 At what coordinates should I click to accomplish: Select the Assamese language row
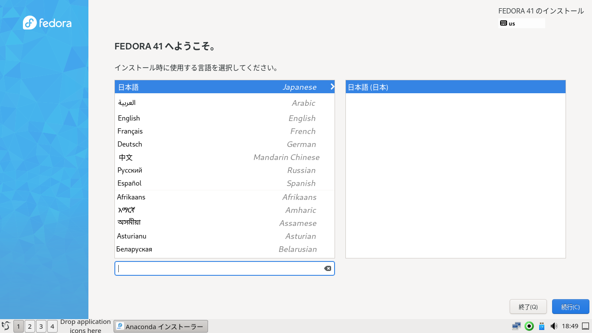pos(224,223)
